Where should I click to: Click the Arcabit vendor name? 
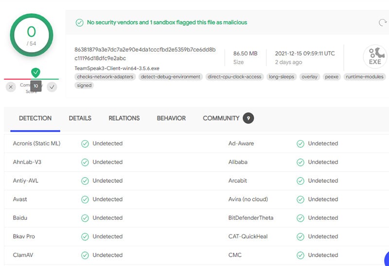(238, 180)
